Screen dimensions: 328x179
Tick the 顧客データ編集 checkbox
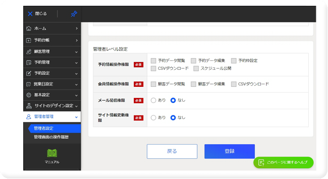coord(193,84)
